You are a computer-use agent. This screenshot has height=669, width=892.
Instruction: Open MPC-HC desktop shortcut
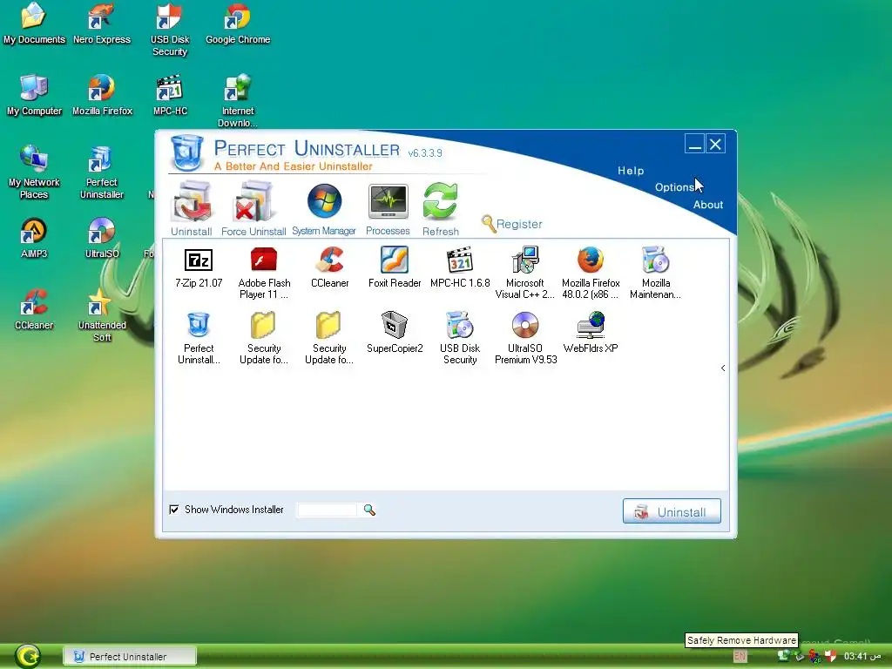(170, 95)
